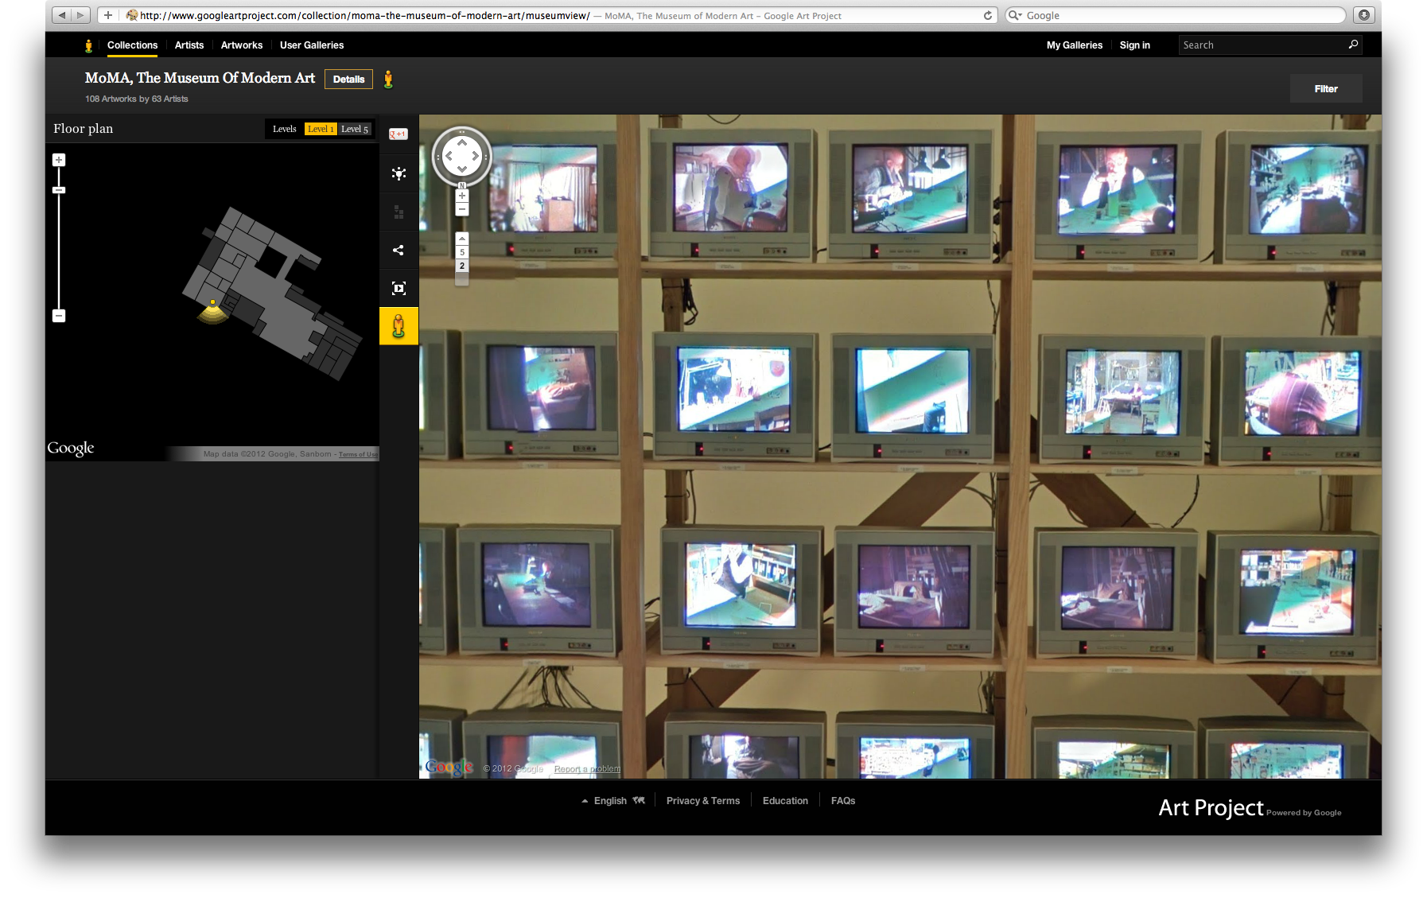Click the search magnifier icon
1427x898 pixels.
coord(1352,45)
